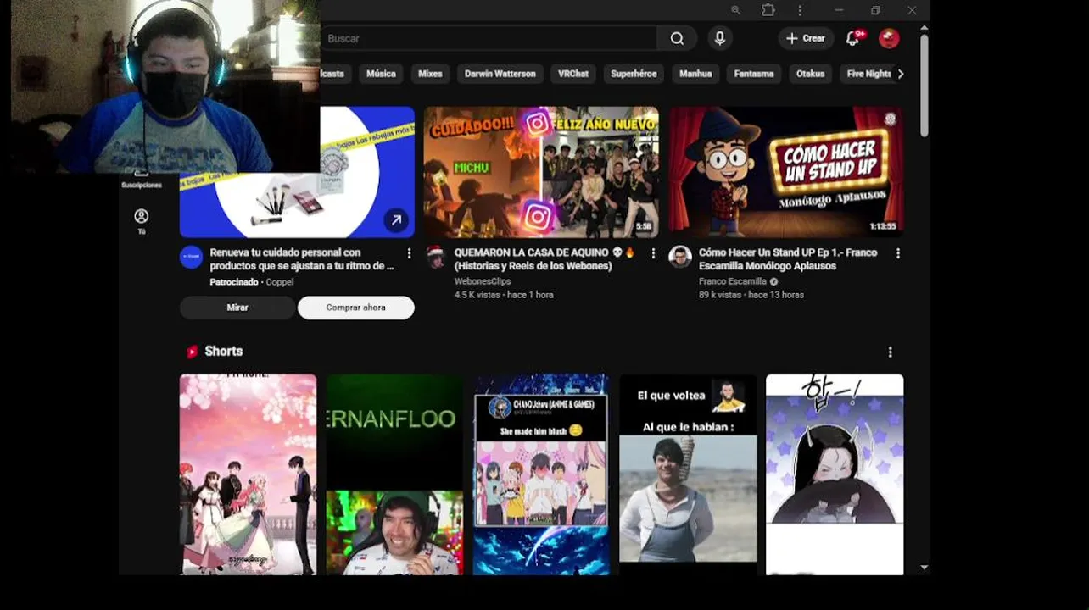Show more chips with right arrow
Viewport: 1089px width, 610px height.
tap(901, 74)
